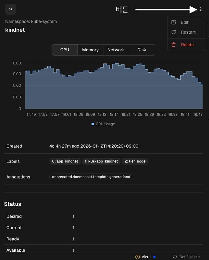The image size is (209, 260).
Task: Click the Alerts warning icon
Action: [x=138, y=257]
